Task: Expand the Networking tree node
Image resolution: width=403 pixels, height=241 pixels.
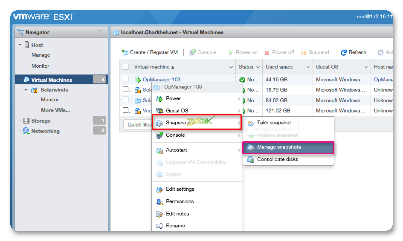Action: point(20,131)
